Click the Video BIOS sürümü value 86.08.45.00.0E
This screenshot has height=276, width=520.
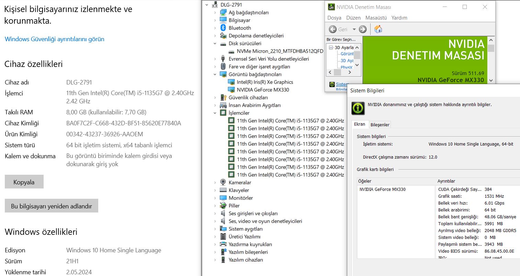pos(499,251)
